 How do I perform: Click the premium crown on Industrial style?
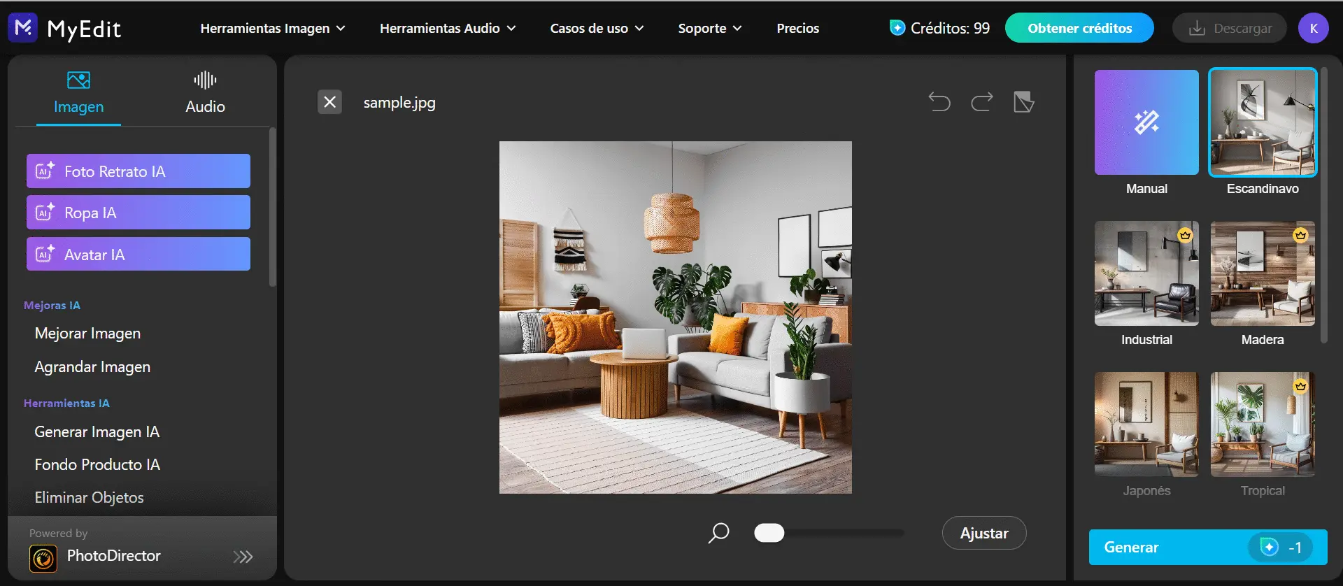1184,235
